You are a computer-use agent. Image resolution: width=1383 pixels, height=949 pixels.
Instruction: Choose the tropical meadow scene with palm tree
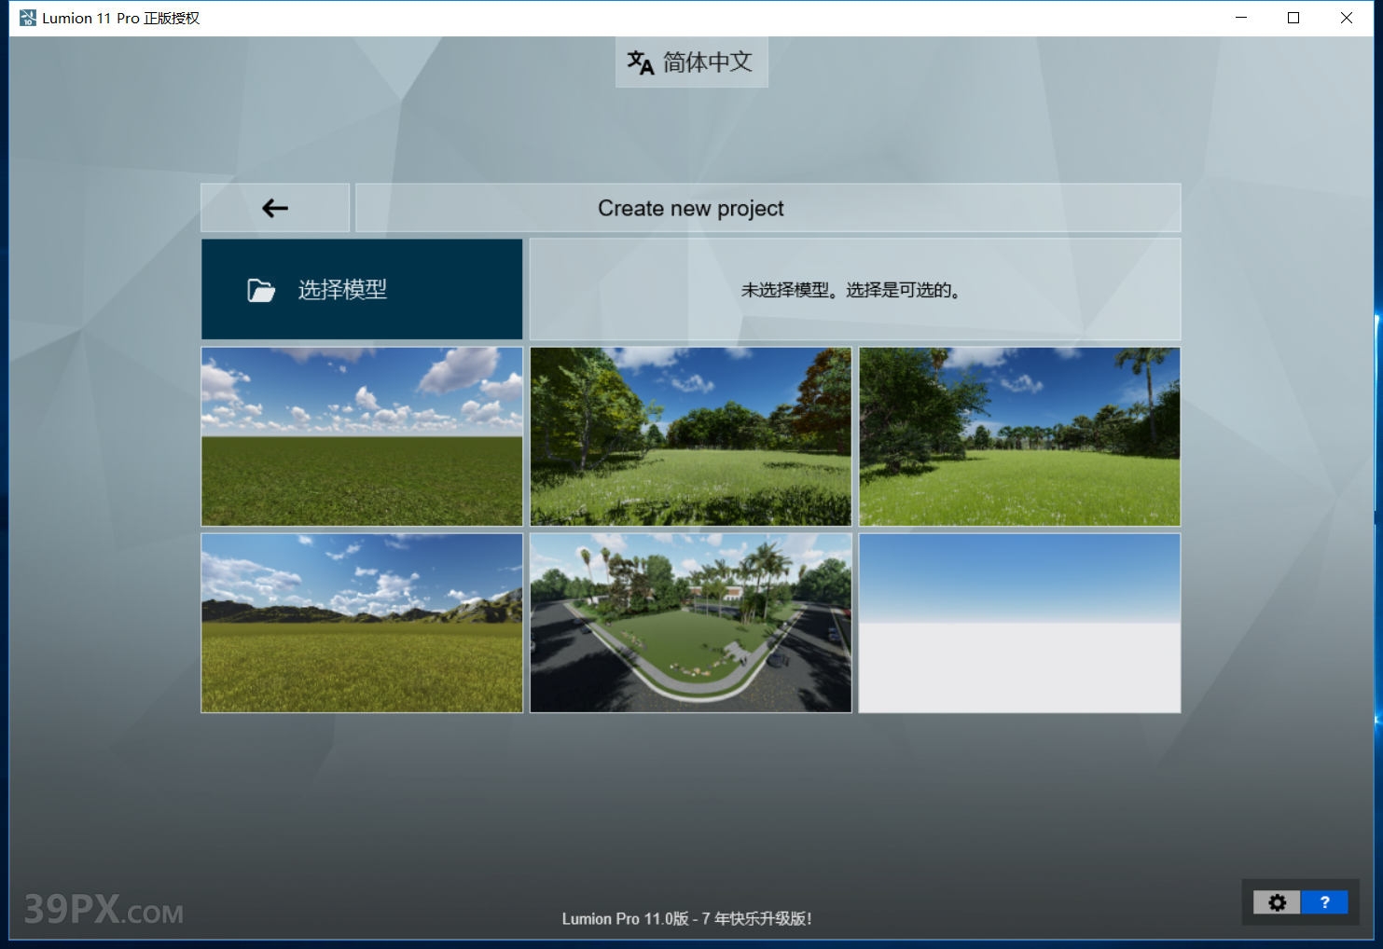[1019, 436]
